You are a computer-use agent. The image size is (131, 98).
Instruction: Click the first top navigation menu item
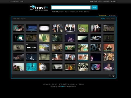point(91,1)
